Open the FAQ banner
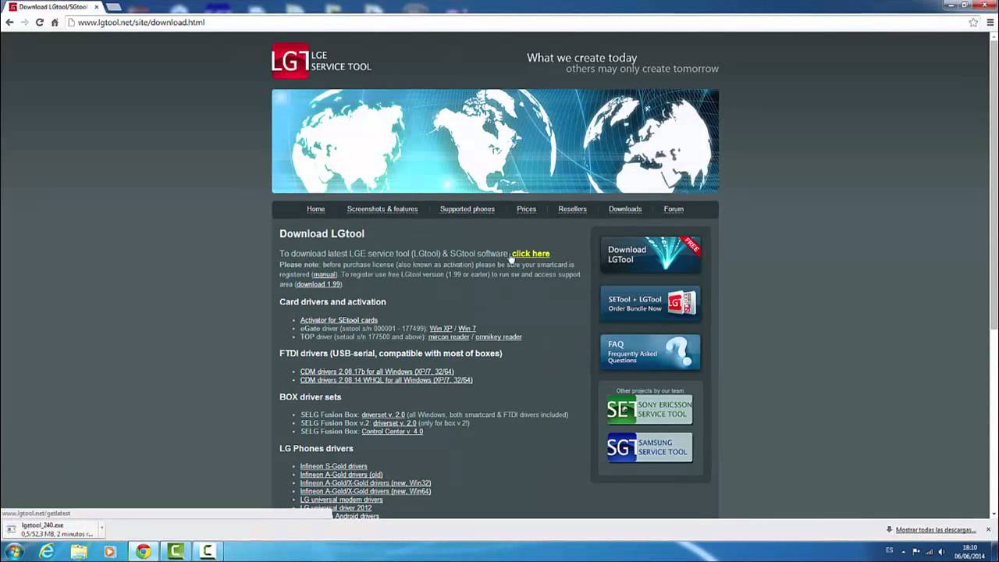The width and height of the screenshot is (999, 562). pyautogui.click(x=650, y=352)
